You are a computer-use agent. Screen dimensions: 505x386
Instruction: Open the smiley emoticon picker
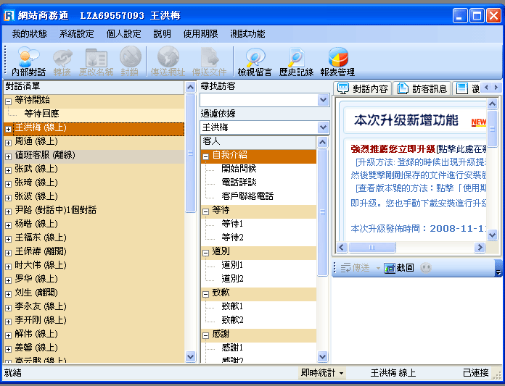point(427,268)
